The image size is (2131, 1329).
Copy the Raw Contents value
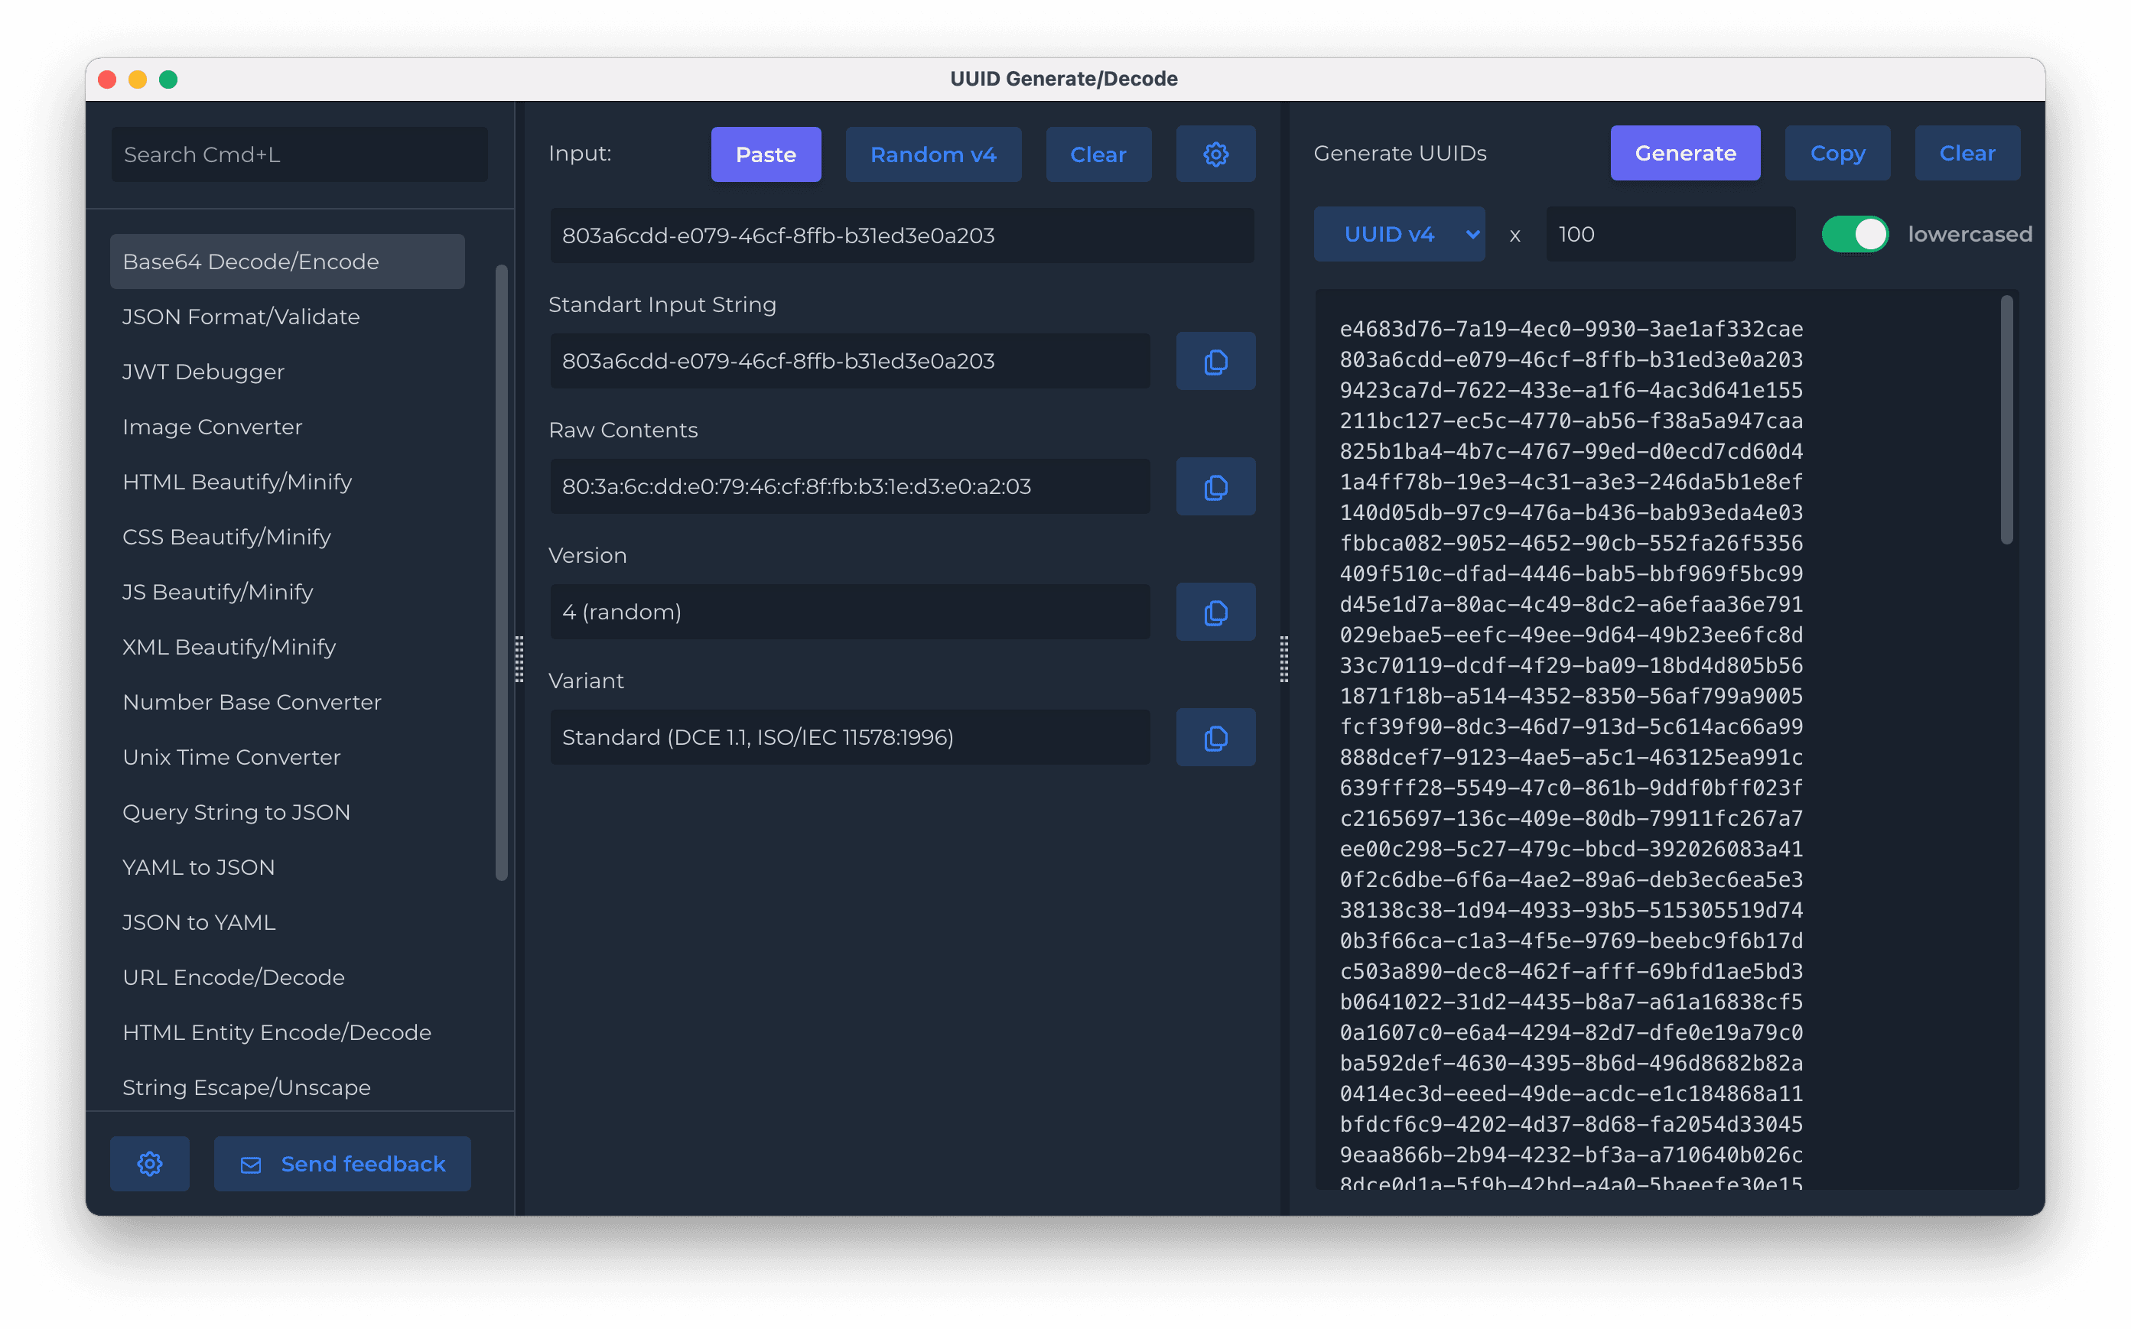point(1215,487)
